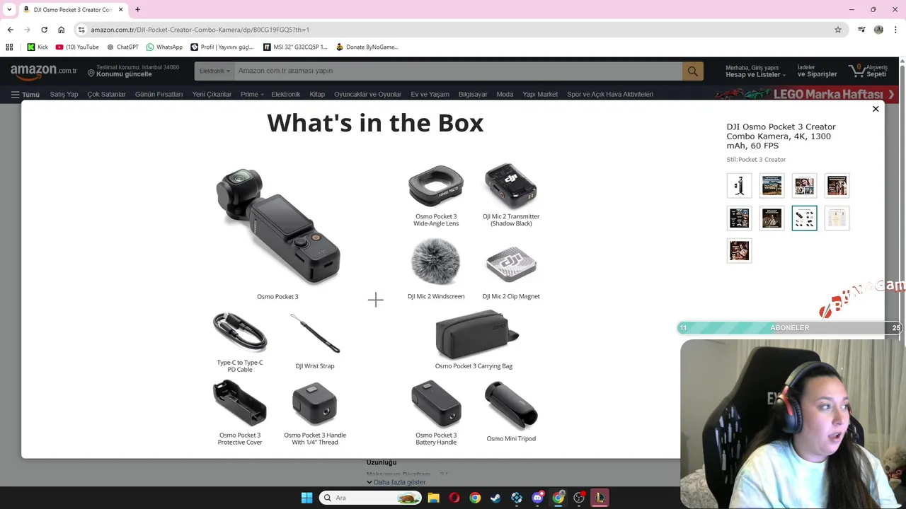This screenshot has width=906, height=509.
Task: Click the browser home icon
Action: 61,30
